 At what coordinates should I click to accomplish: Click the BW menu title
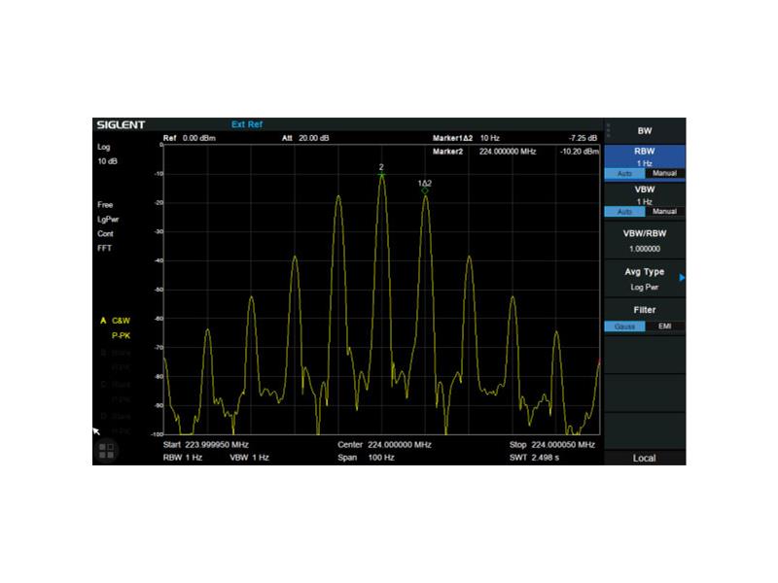[x=644, y=131]
